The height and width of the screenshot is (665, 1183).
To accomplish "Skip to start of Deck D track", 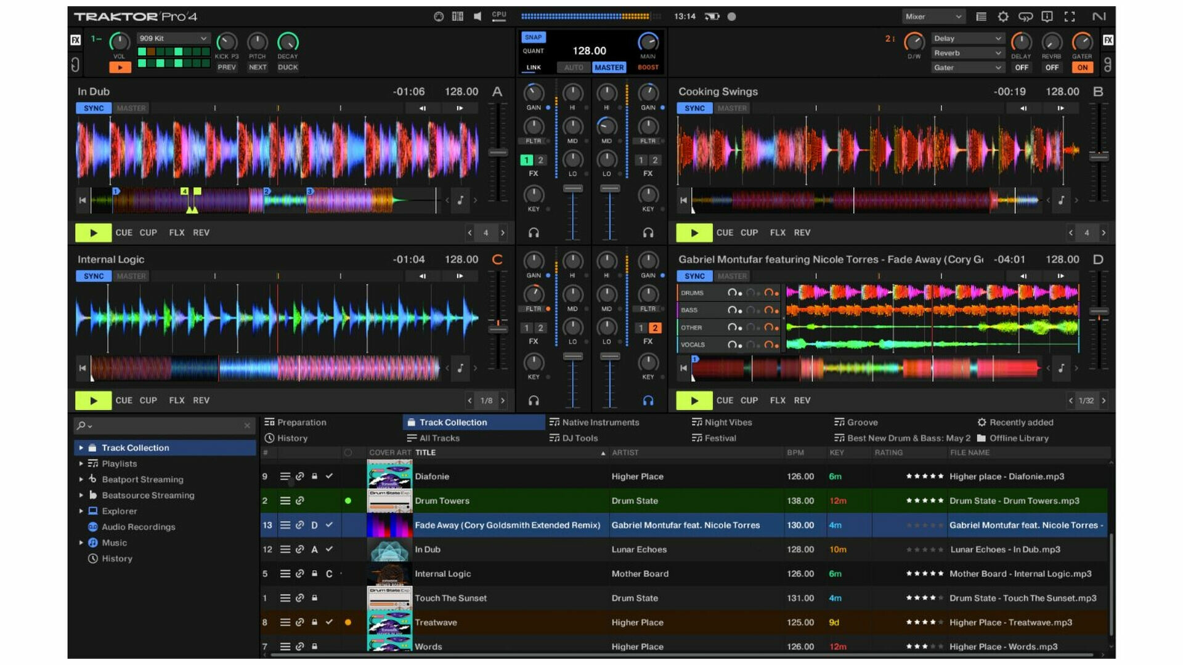I will [x=683, y=368].
